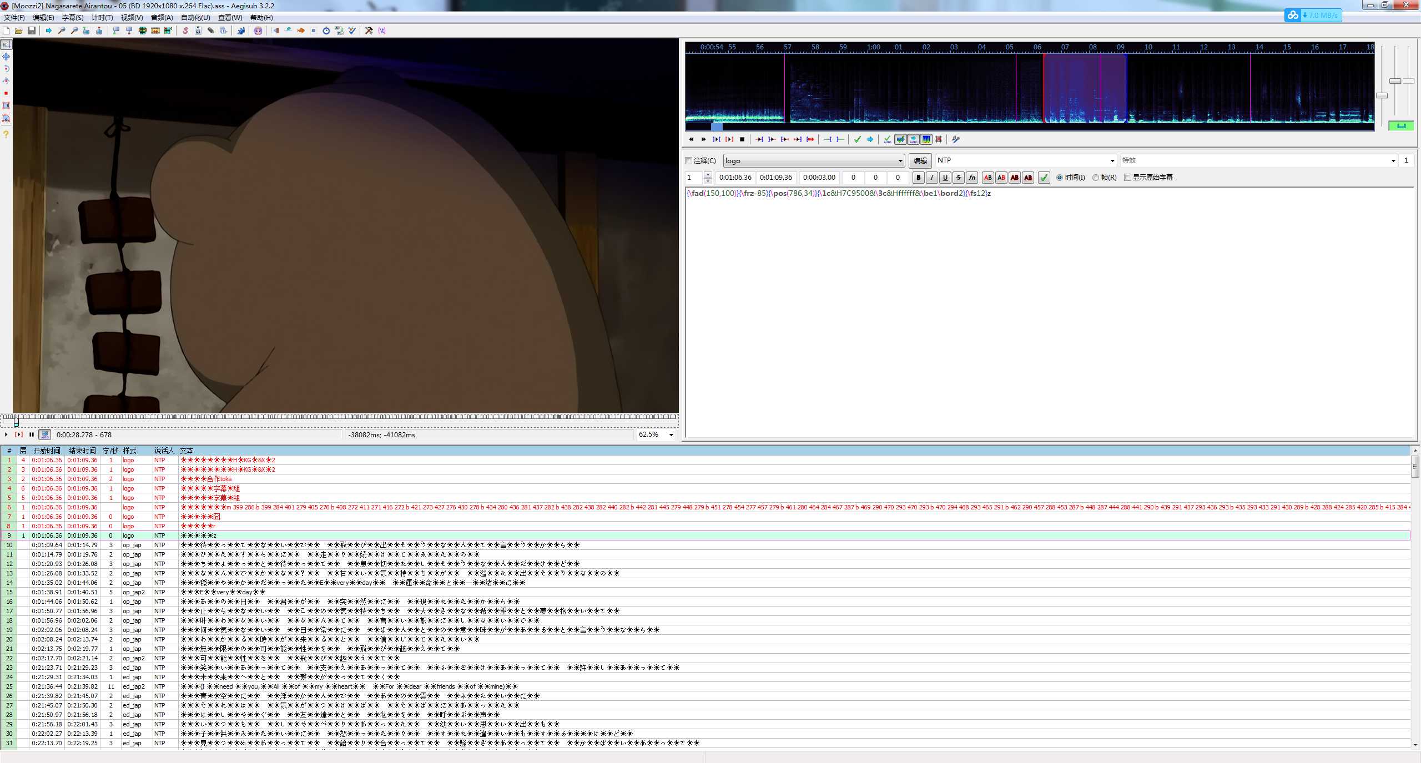Screen dimensions: 1421x763
Task: Click the first AB primary color button
Action: pos(988,178)
